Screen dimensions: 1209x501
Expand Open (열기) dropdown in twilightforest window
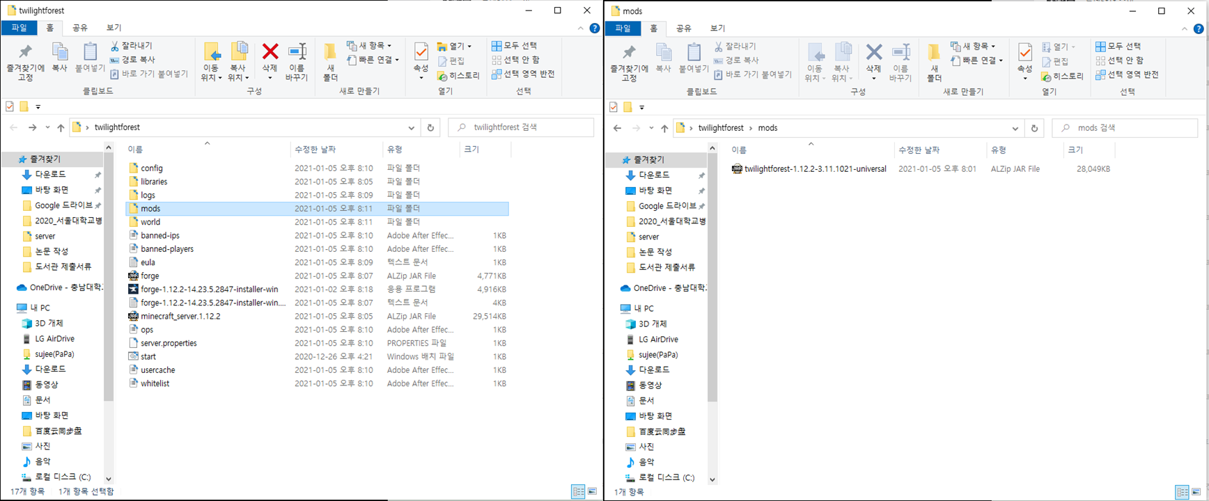click(x=455, y=47)
